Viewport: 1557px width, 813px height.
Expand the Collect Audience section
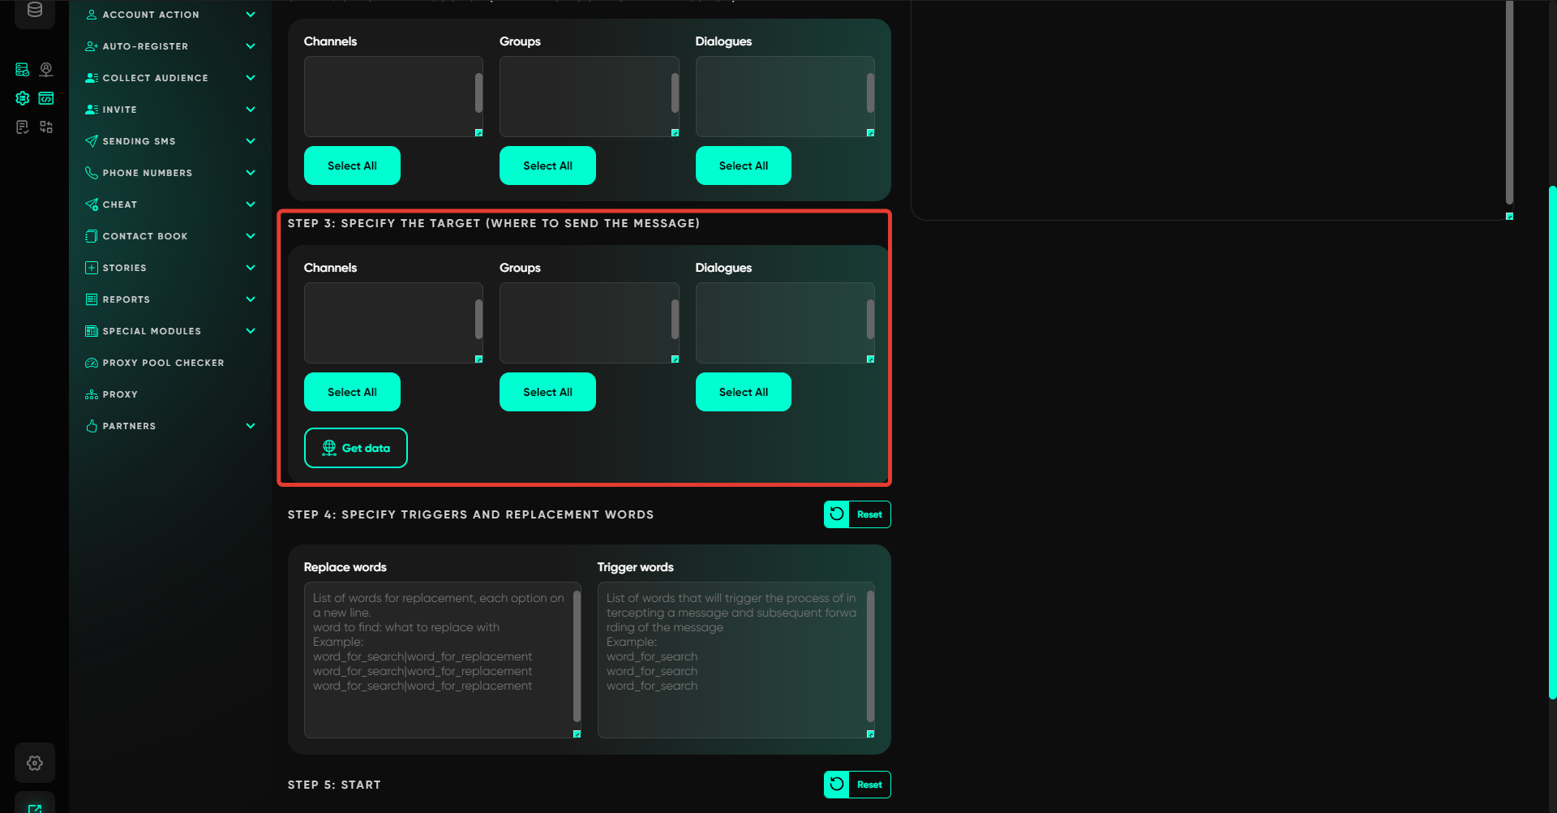point(251,78)
